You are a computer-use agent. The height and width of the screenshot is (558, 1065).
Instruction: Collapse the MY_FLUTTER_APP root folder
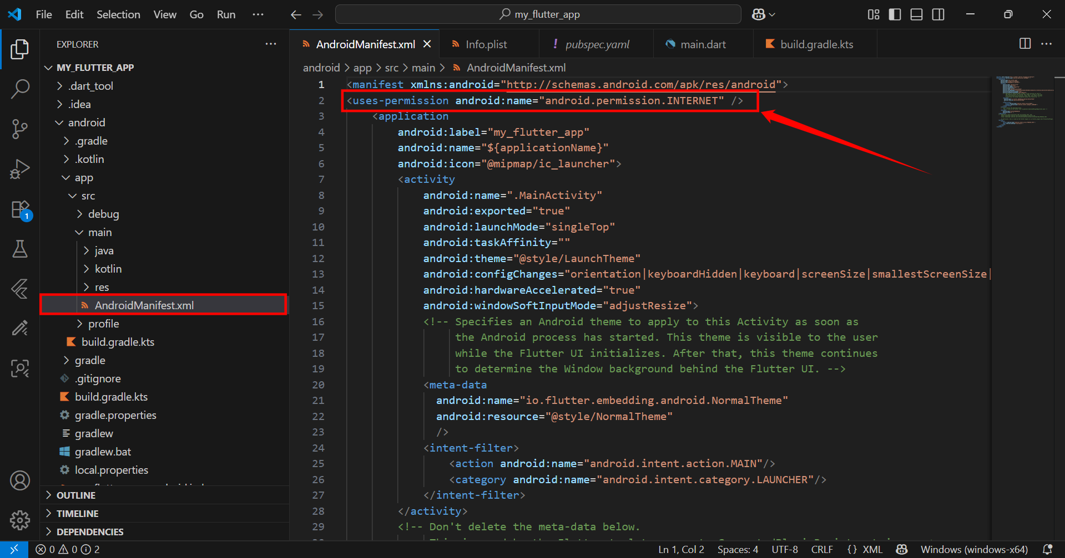(x=165, y=68)
